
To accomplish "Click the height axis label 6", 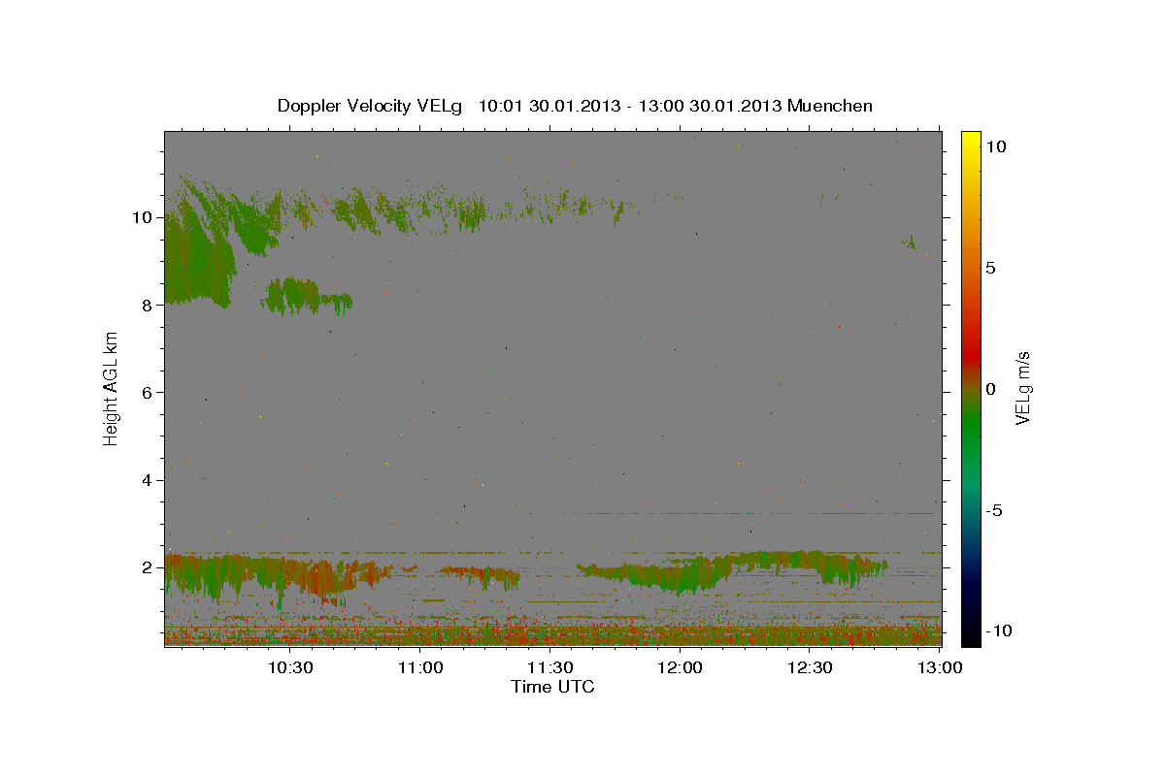I will 148,392.
